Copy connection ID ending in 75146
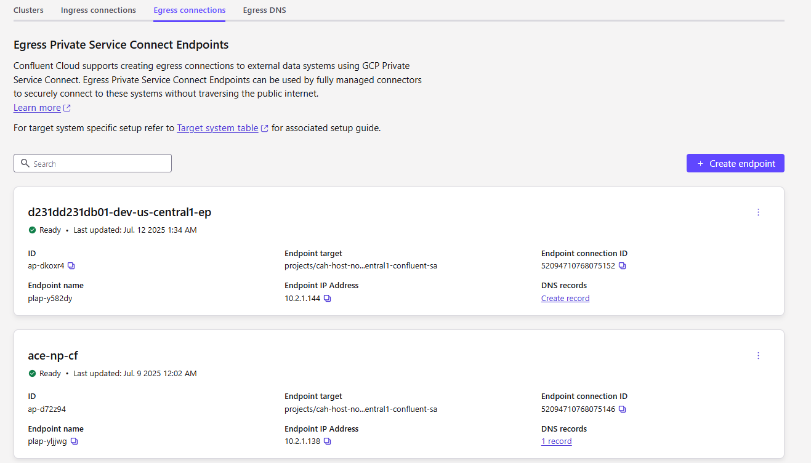This screenshot has height=463, width=811. point(623,409)
